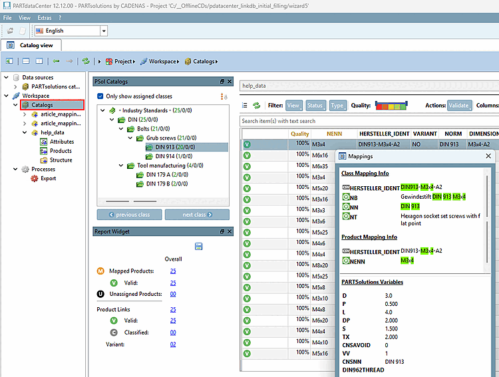499x377 pixels.
Task: Toggle Only show assigned classes checkbox
Action: click(100, 96)
